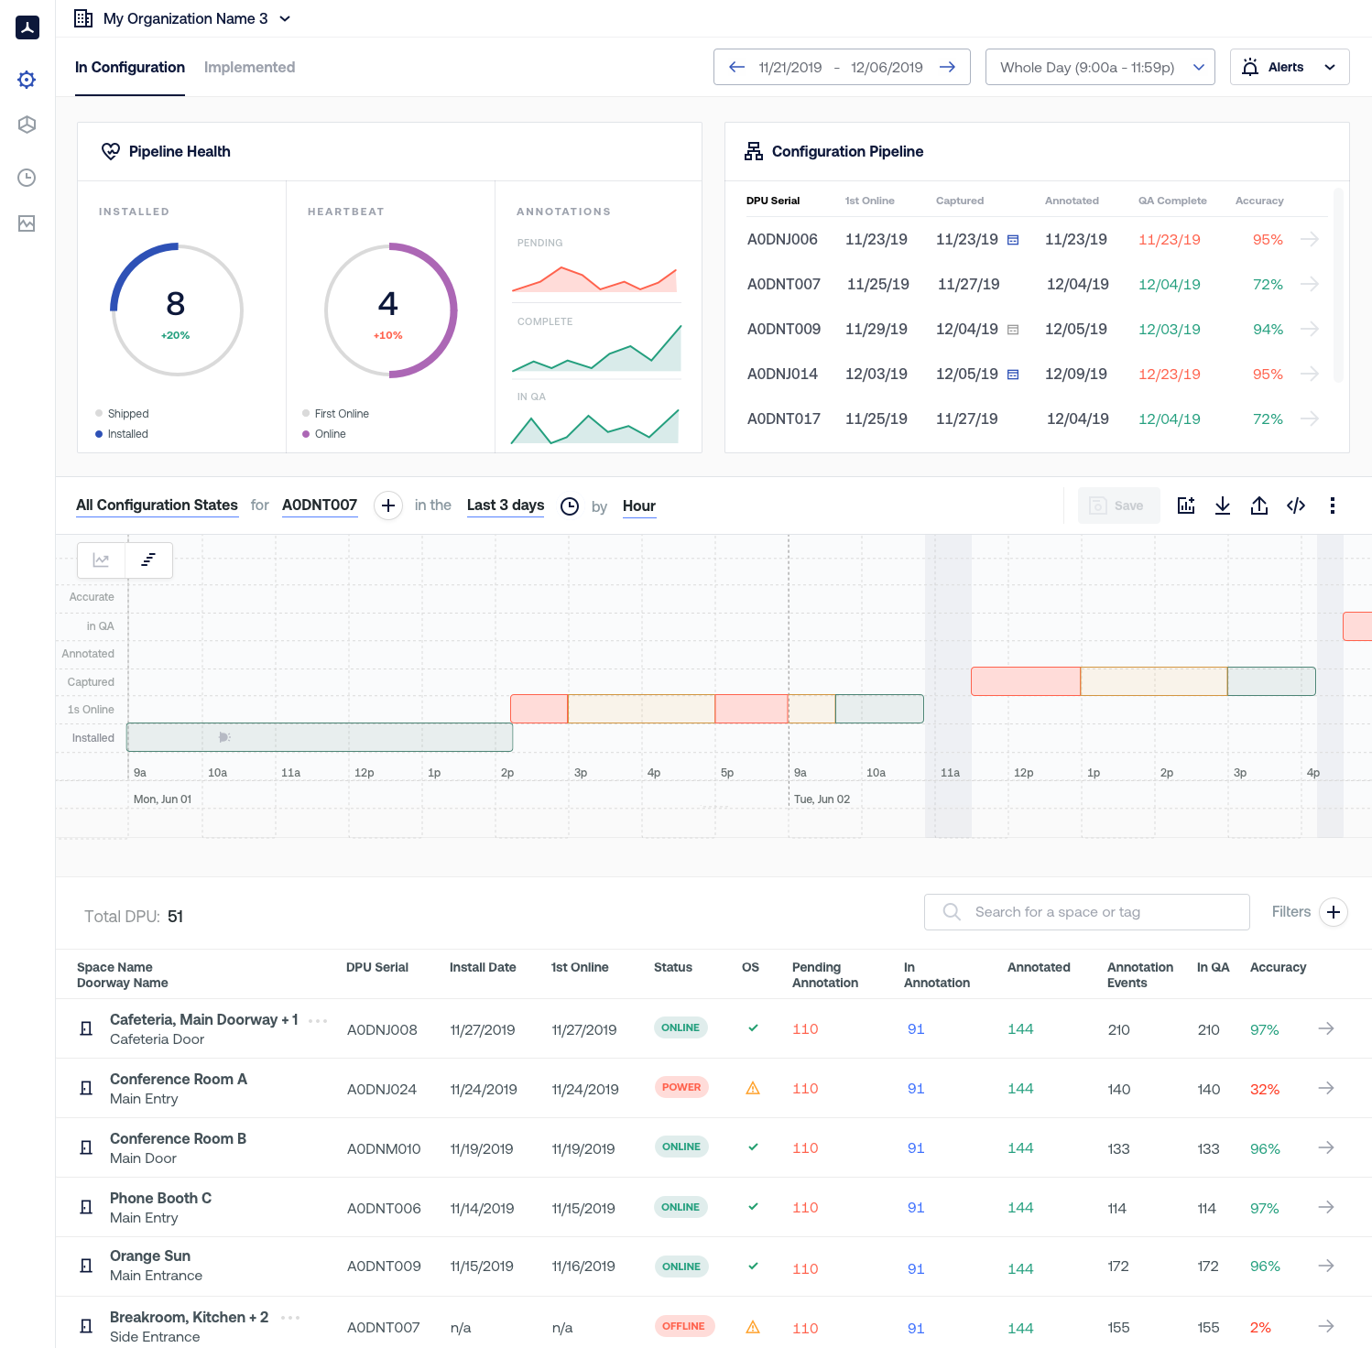Open the embed code icon
1372x1348 pixels.
coord(1295,505)
